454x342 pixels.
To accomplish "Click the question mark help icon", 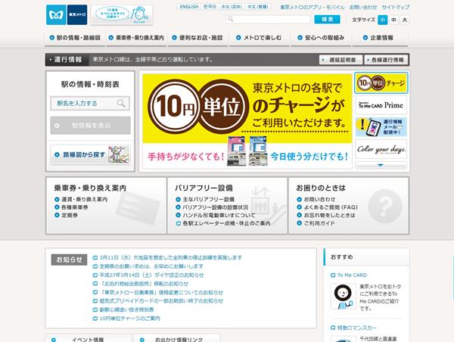I will [x=385, y=206].
